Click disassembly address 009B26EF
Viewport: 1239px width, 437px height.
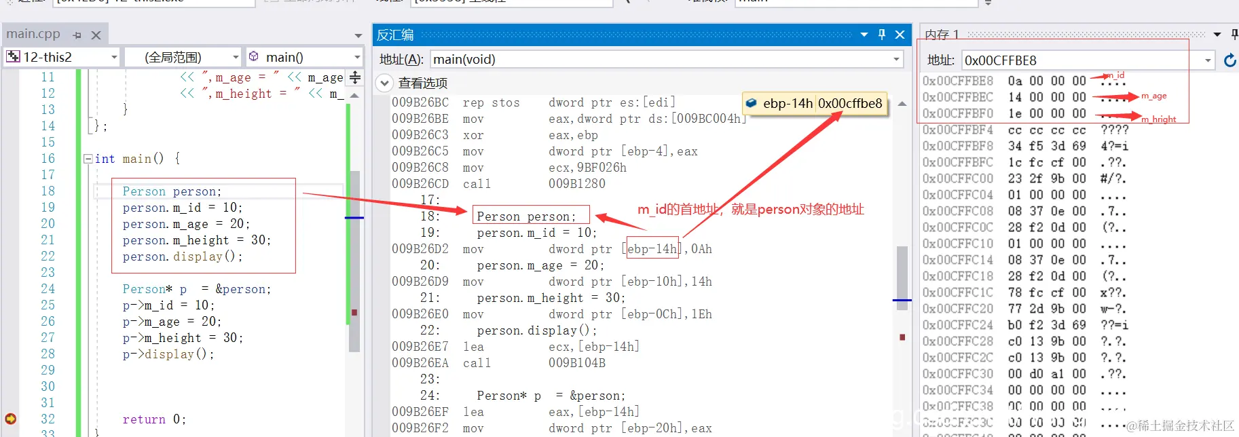(420, 412)
